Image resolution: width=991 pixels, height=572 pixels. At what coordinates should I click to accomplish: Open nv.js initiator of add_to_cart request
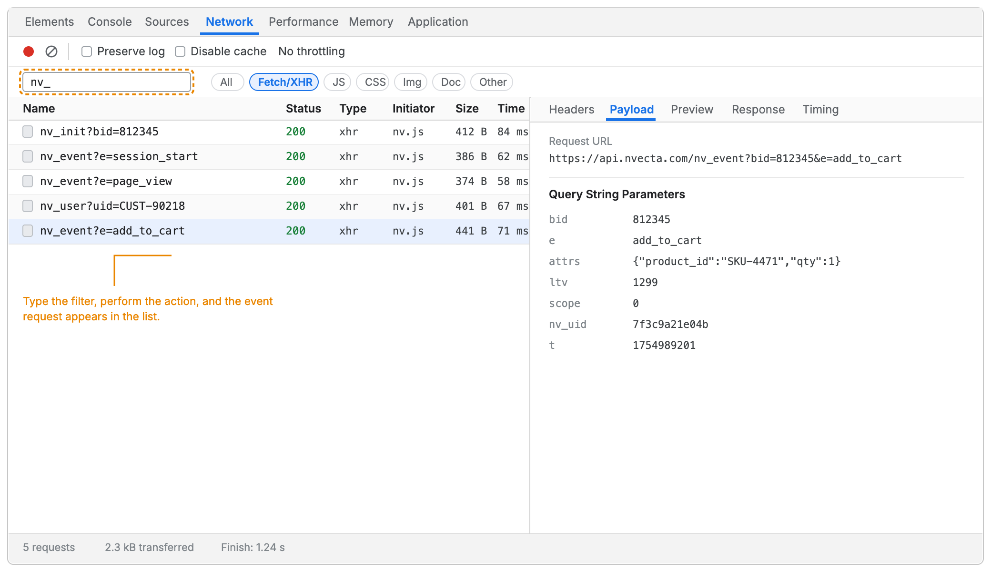coord(408,231)
